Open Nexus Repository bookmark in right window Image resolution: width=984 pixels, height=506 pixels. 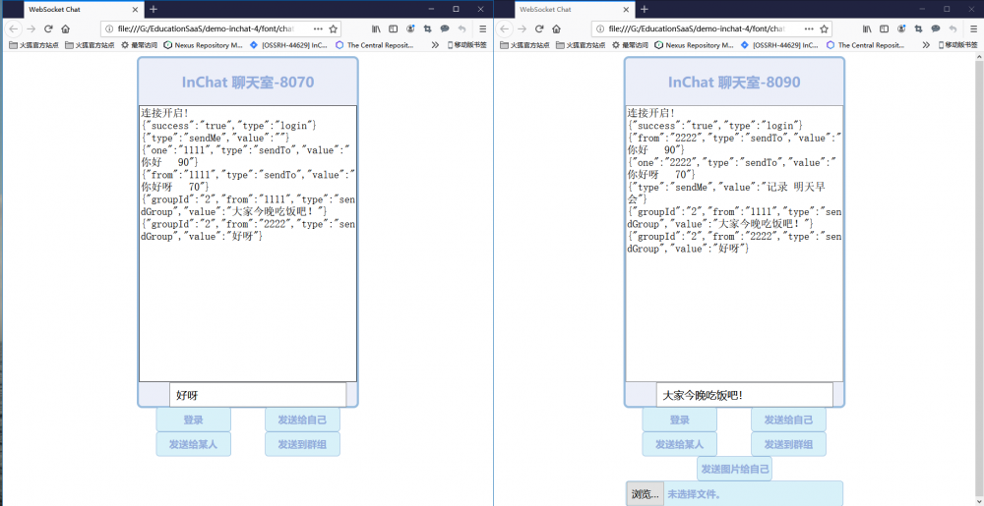pos(694,45)
